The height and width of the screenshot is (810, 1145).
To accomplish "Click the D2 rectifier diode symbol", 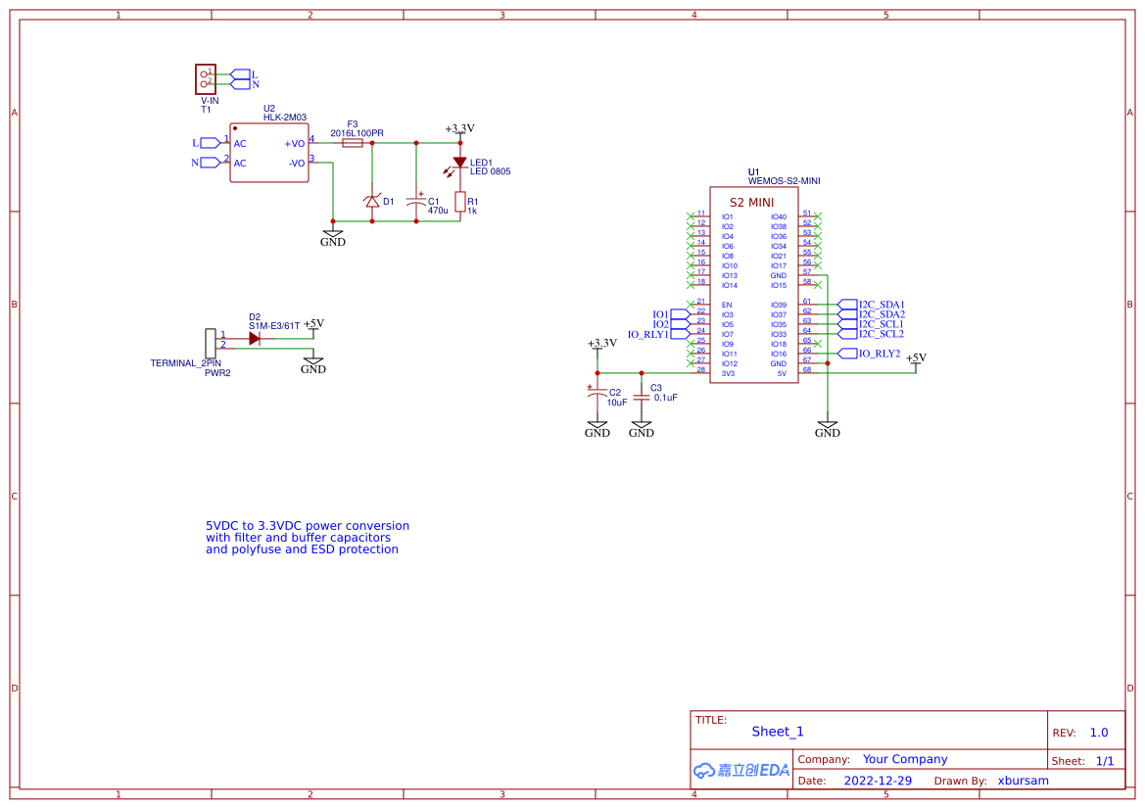I will 254,338.
